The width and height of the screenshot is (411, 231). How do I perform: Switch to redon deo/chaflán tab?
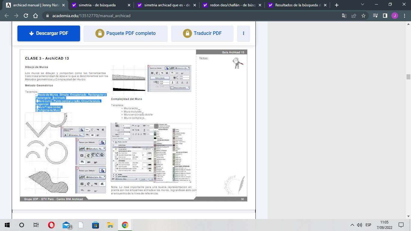(x=232, y=5)
